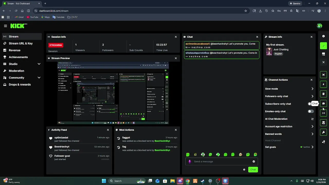This screenshot has height=185, width=329.
Task: Open the Stream sidebar item
Action: click(22, 36)
